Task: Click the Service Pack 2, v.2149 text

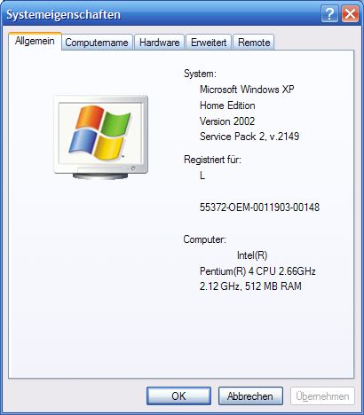Action: 249,137
